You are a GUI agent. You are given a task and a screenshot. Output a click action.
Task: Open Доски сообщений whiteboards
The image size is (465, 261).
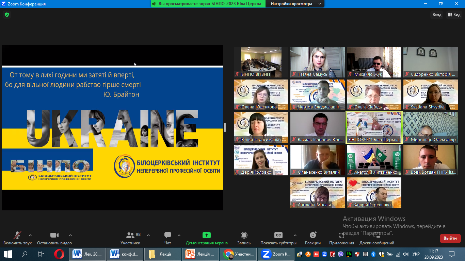tap(376, 238)
